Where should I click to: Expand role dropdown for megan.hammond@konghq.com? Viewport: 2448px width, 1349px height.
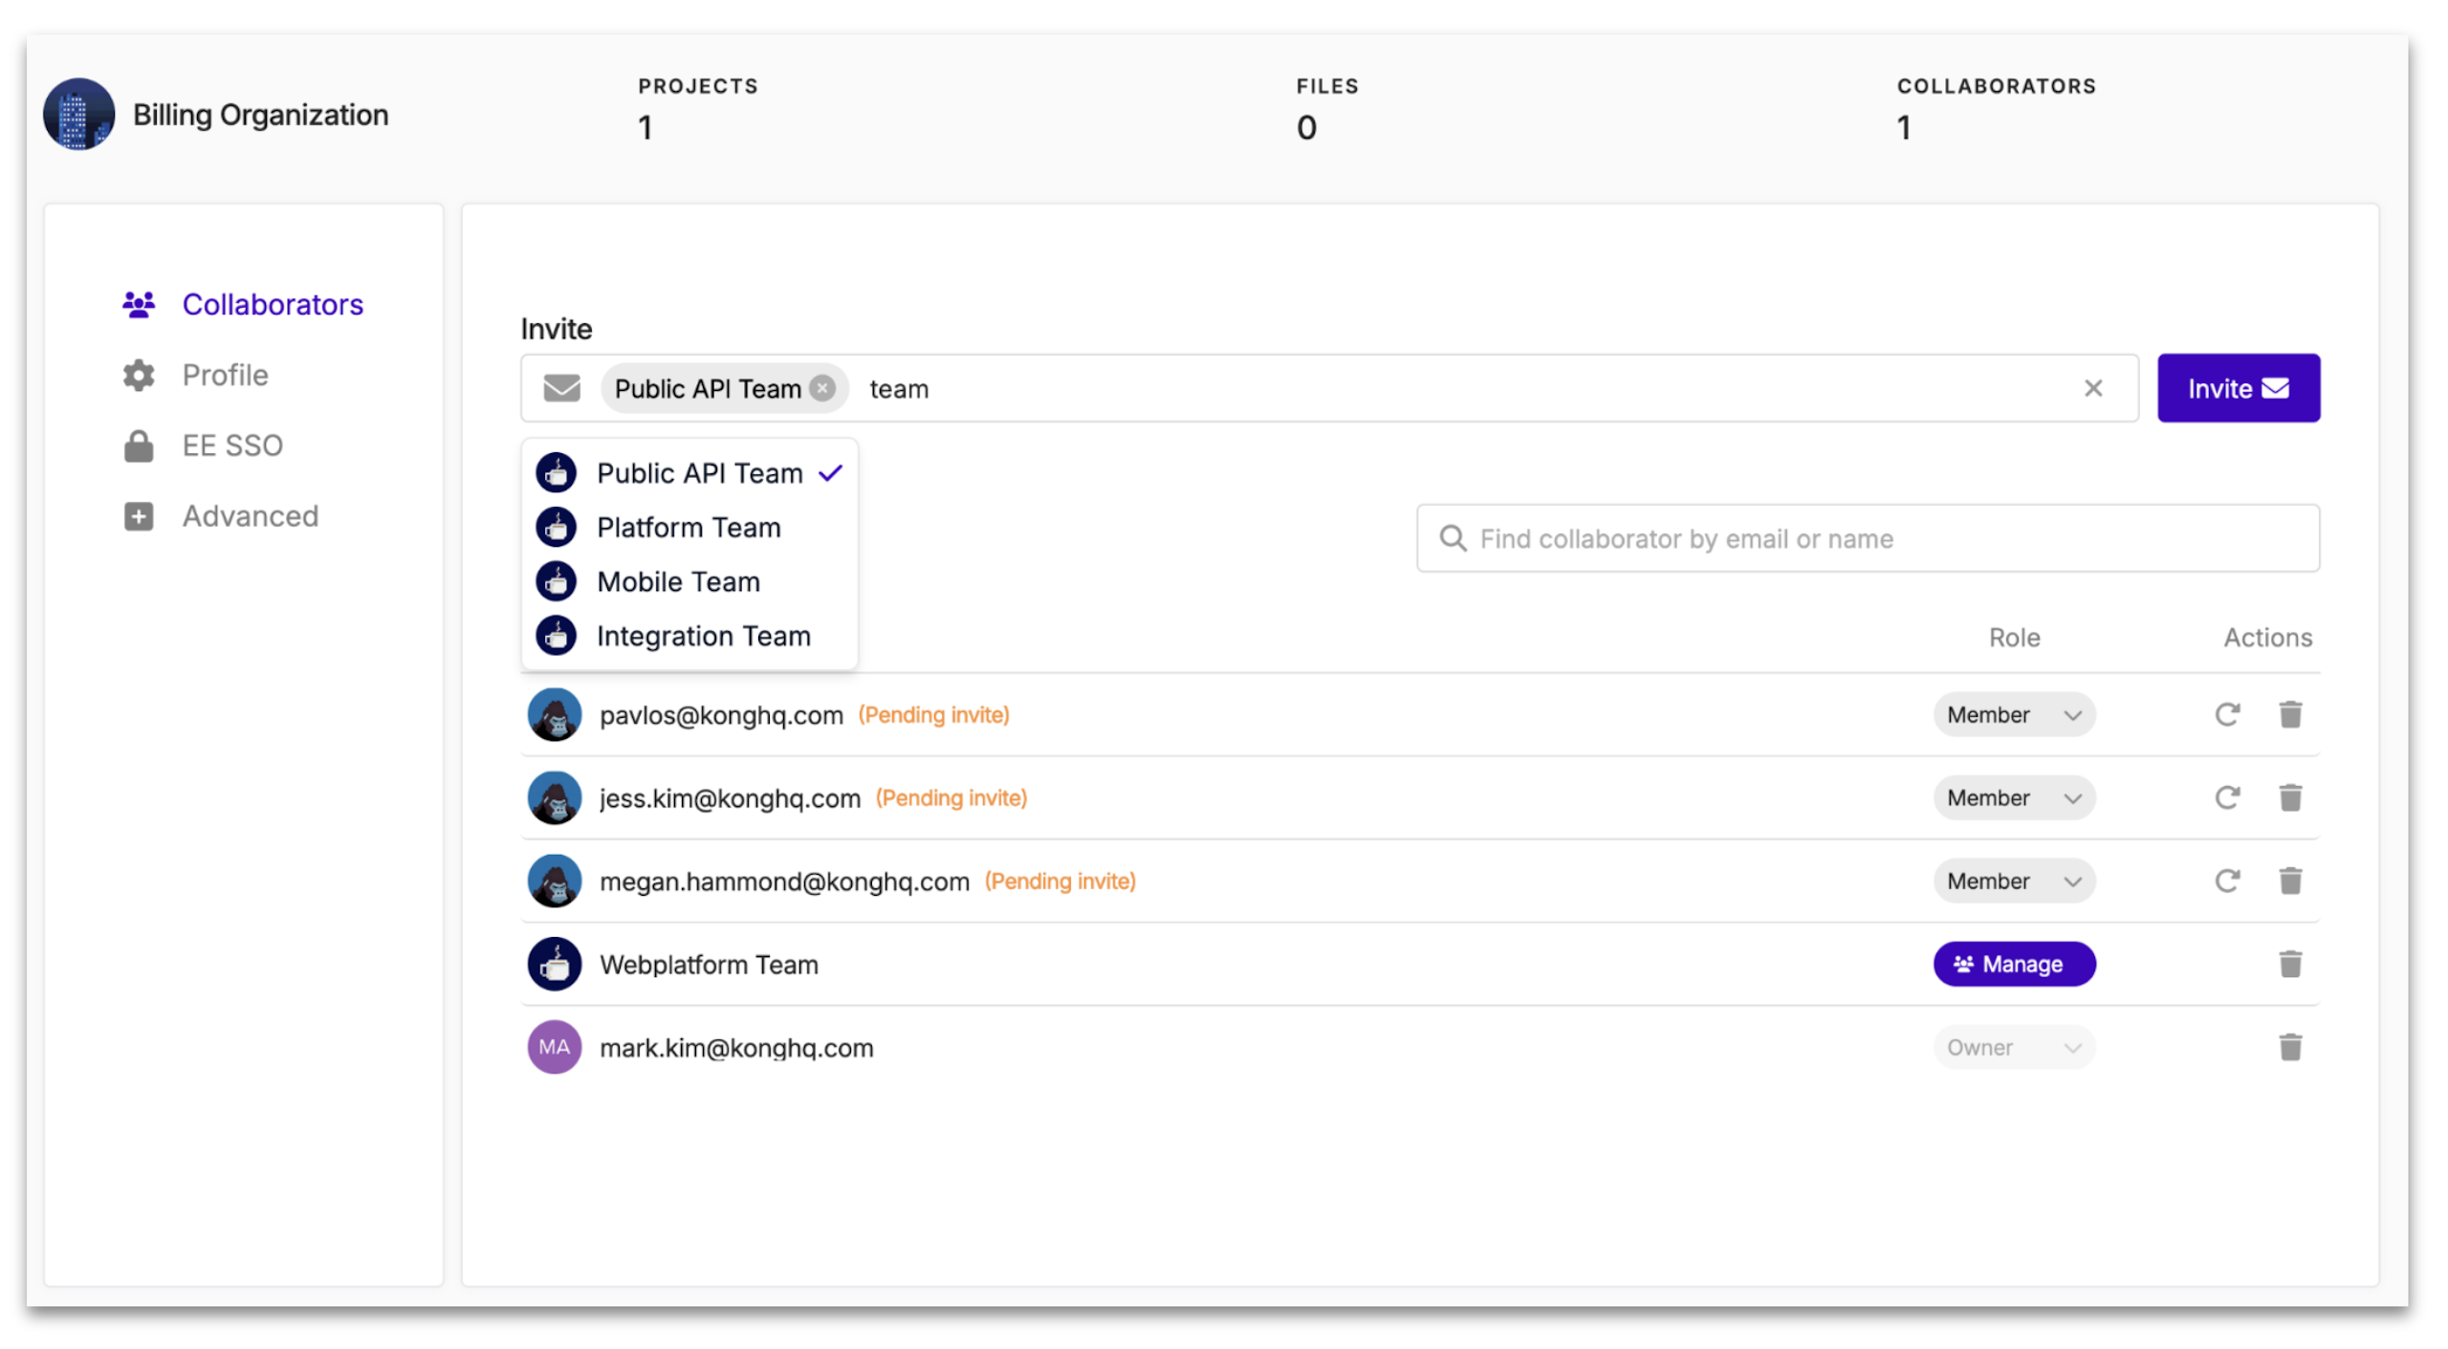(x=2013, y=881)
